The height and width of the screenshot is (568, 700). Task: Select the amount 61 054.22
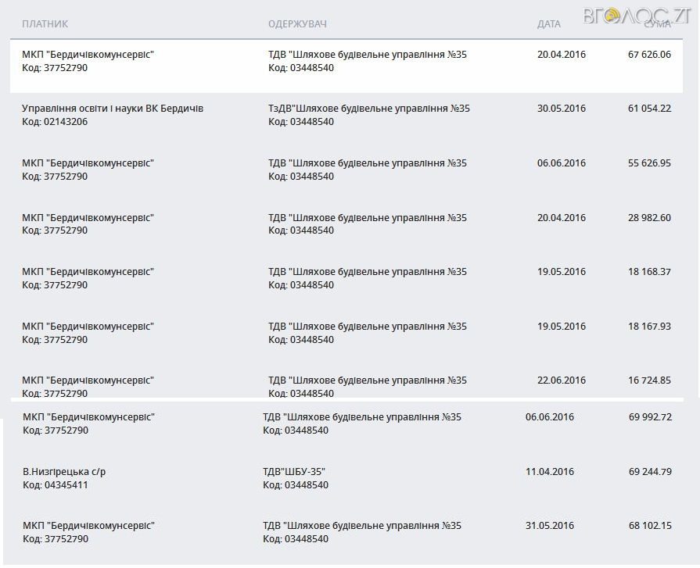click(649, 109)
